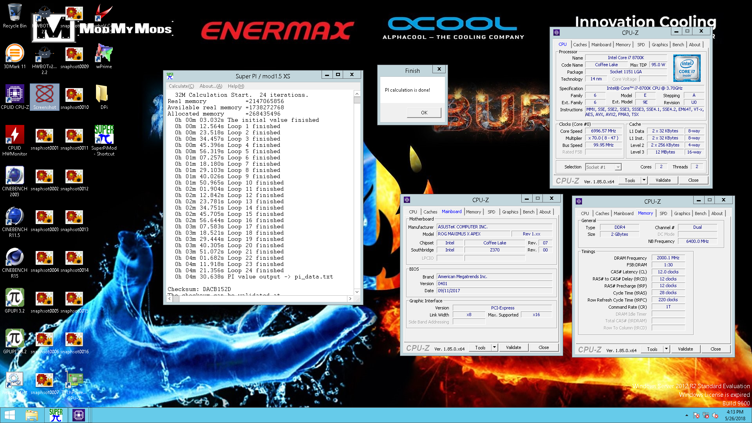Expand Tools dropdown arrow in top CPU-Z window

pos(644,180)
